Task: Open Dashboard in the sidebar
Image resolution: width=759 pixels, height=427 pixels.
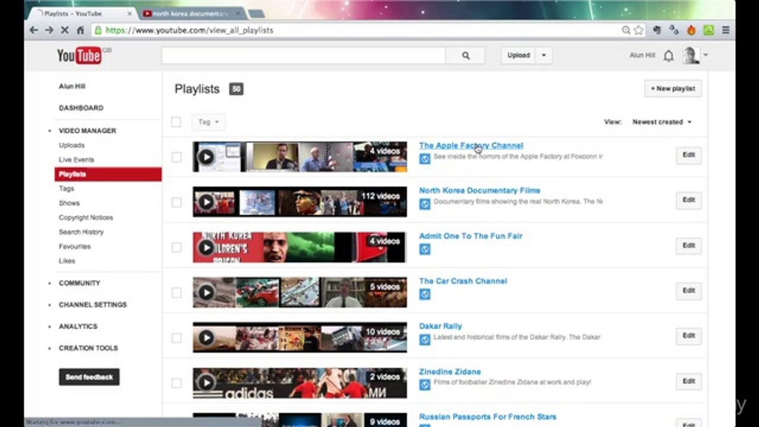Action: (x=81, y=108)
